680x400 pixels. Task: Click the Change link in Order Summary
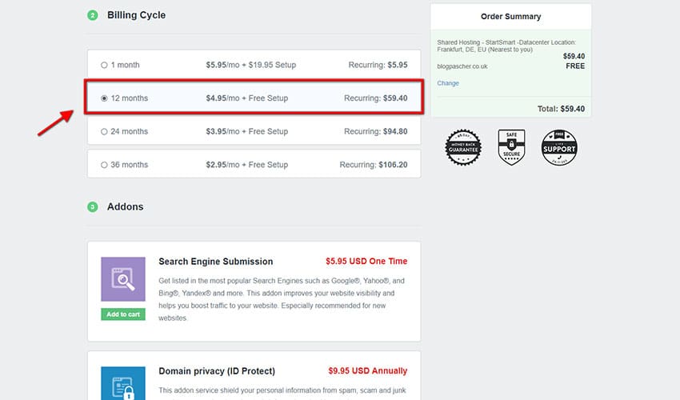point(448,83)
